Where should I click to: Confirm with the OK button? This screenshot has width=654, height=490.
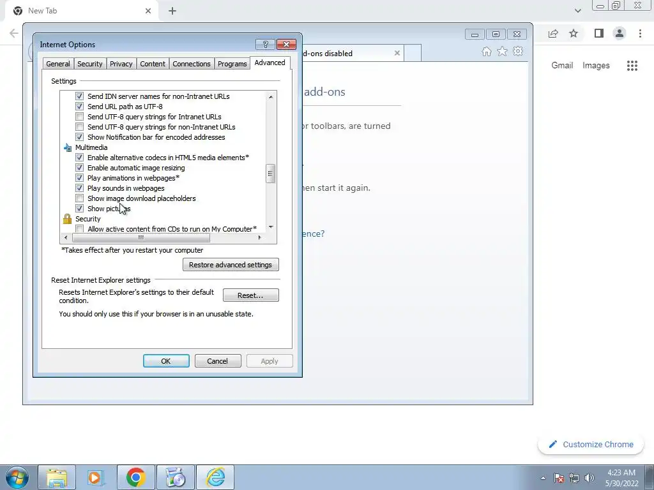tap(166, 361)
